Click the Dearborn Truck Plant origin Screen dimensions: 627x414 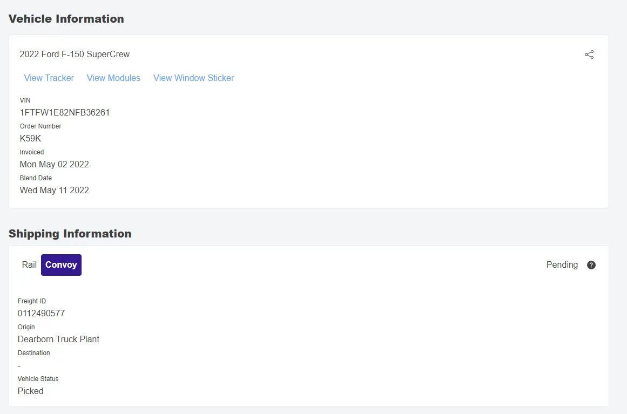pyautogui.click(x=58, y=339)
